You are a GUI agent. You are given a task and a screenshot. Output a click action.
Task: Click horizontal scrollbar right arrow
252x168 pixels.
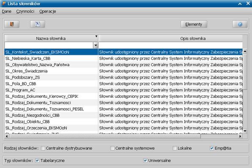[x=240, y=136]
